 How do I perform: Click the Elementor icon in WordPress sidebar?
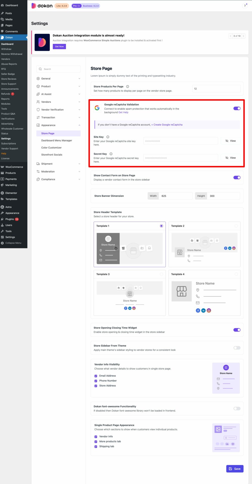point(2,193)
